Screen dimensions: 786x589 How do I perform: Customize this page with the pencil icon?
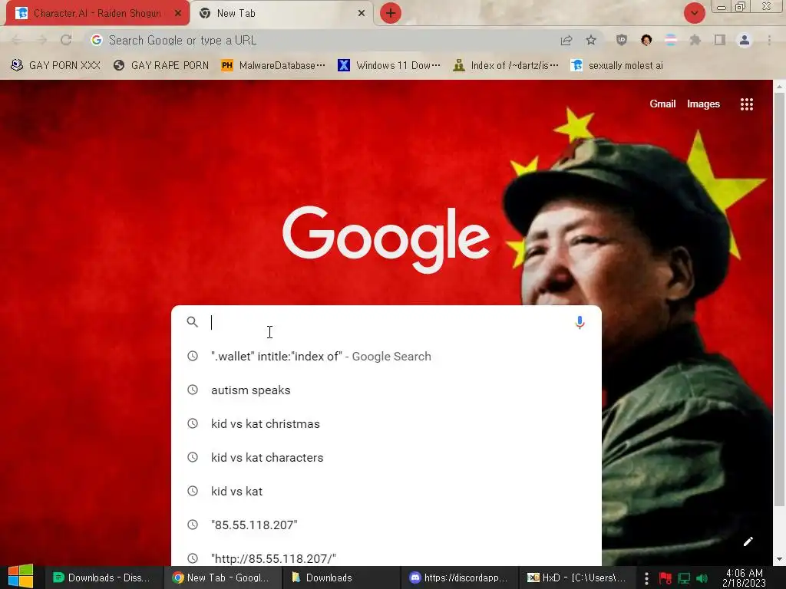(x=748, y=541)
